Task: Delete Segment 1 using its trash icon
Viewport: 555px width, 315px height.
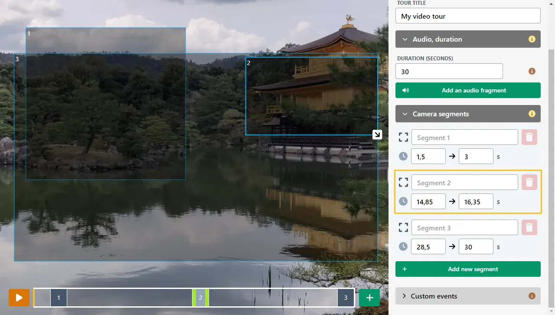Action: (529, 137)
